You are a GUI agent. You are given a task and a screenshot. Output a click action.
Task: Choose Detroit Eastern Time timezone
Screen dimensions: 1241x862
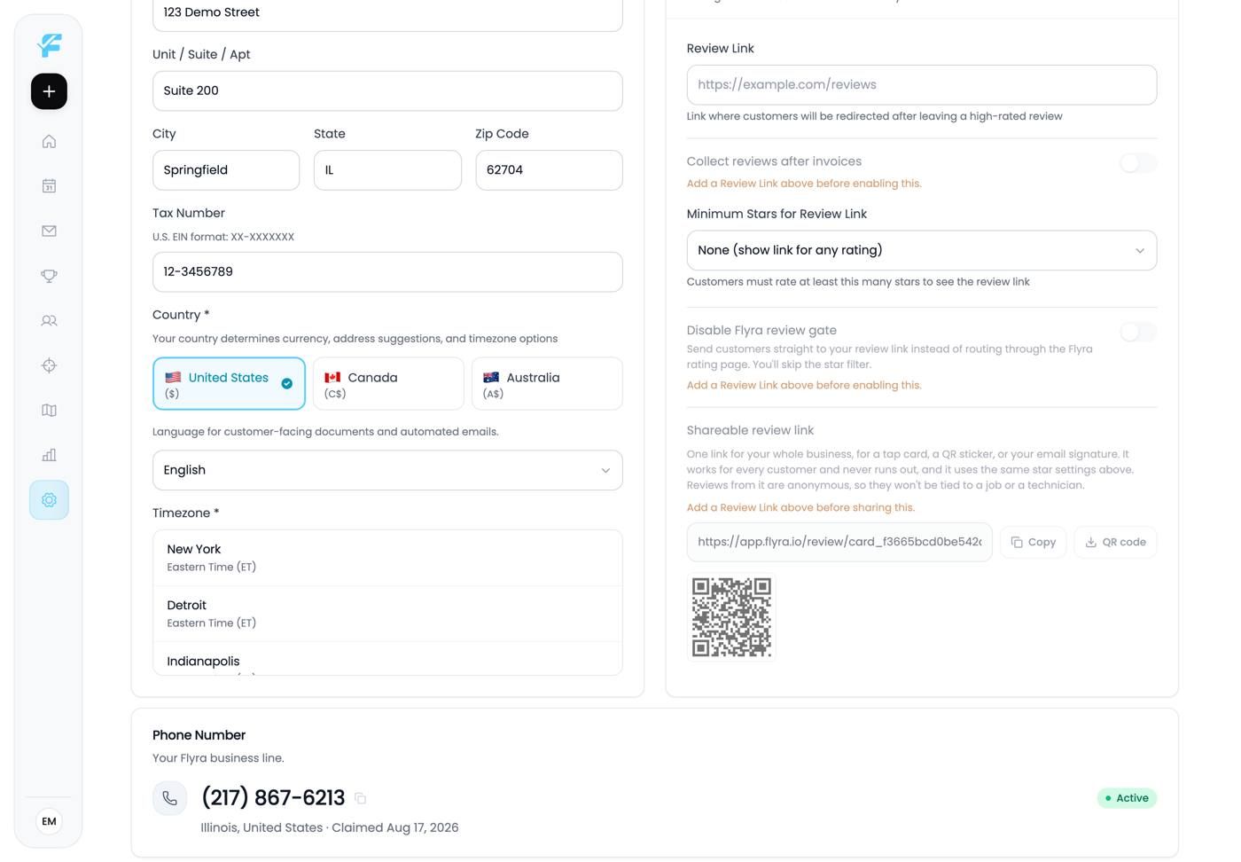coord(387,614)
